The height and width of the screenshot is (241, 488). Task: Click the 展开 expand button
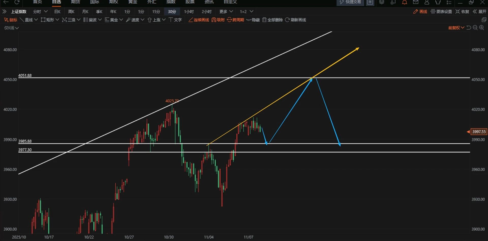tap(479, 11)
